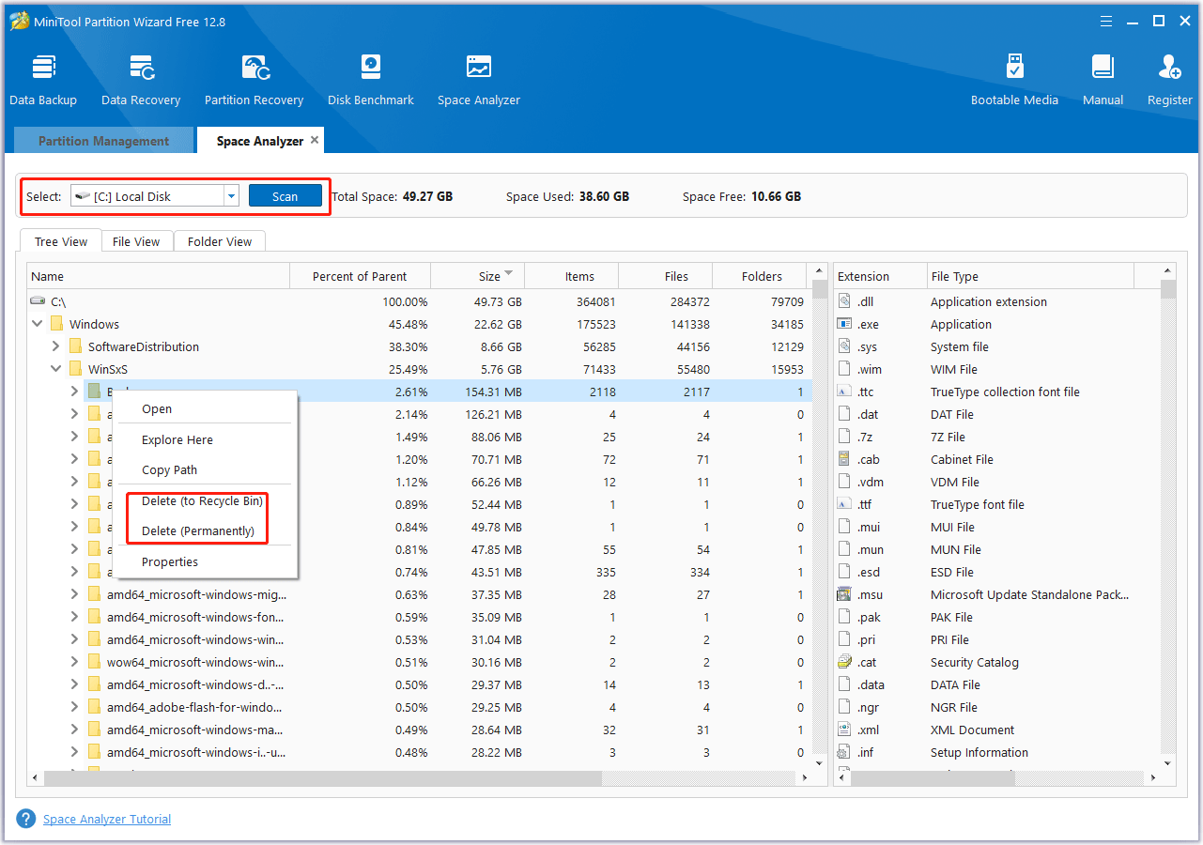Switch to the Folder View tab
This screenshot has height=845, width=1203.
[219, 241]
